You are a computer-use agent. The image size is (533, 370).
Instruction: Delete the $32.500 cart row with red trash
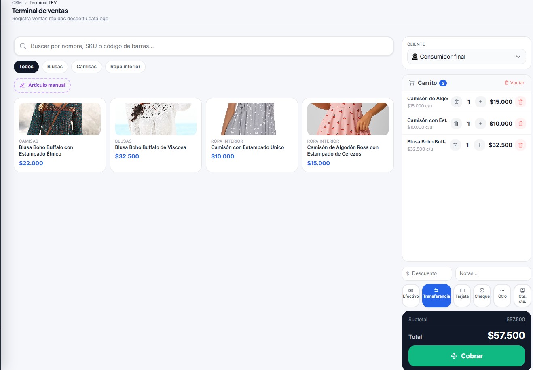pyautogui.click(x=520, y=145)
